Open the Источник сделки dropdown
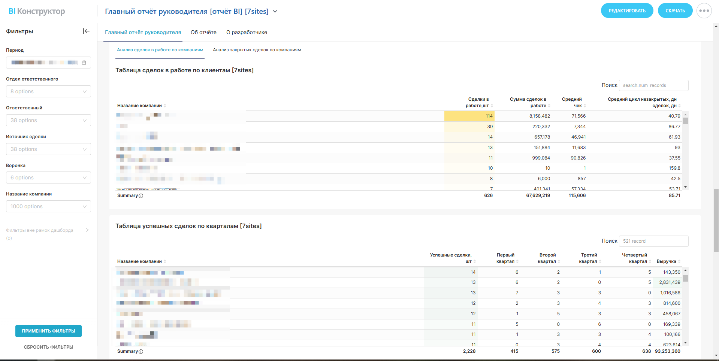This screenshot has width=719, height=361. pyautogui.click(x=48, y=149)
